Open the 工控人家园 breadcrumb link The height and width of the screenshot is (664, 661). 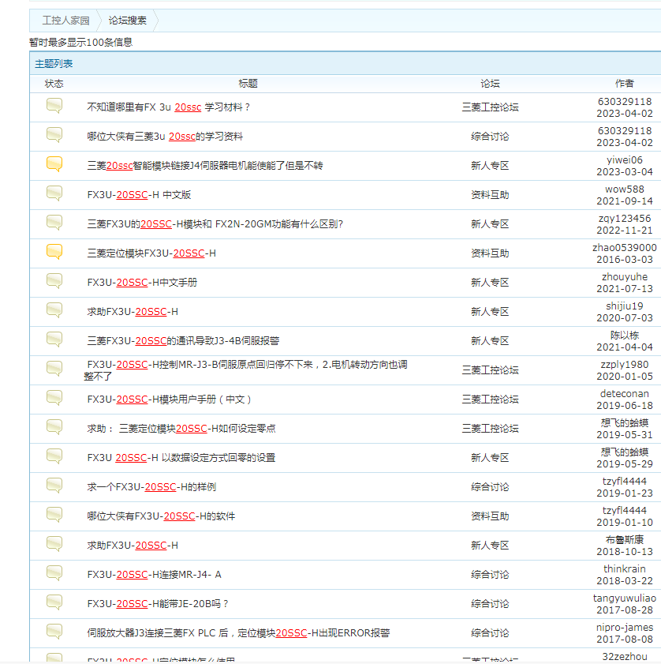(65, 21)
